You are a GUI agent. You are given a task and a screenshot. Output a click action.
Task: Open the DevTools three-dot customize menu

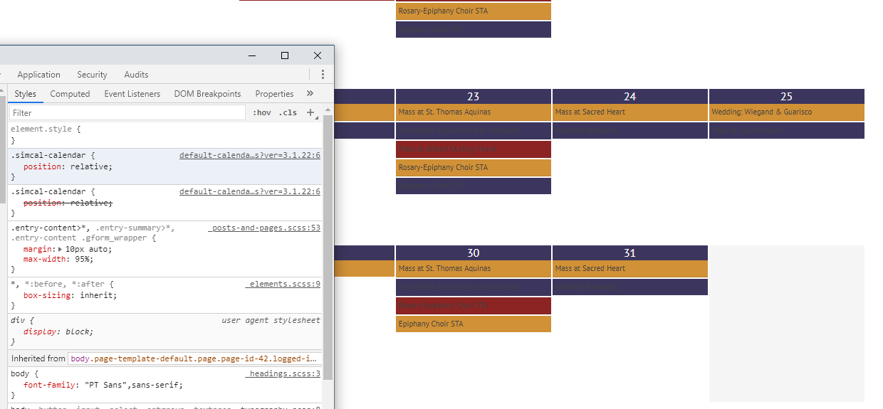pyautogui.click(x=323, y=75)
